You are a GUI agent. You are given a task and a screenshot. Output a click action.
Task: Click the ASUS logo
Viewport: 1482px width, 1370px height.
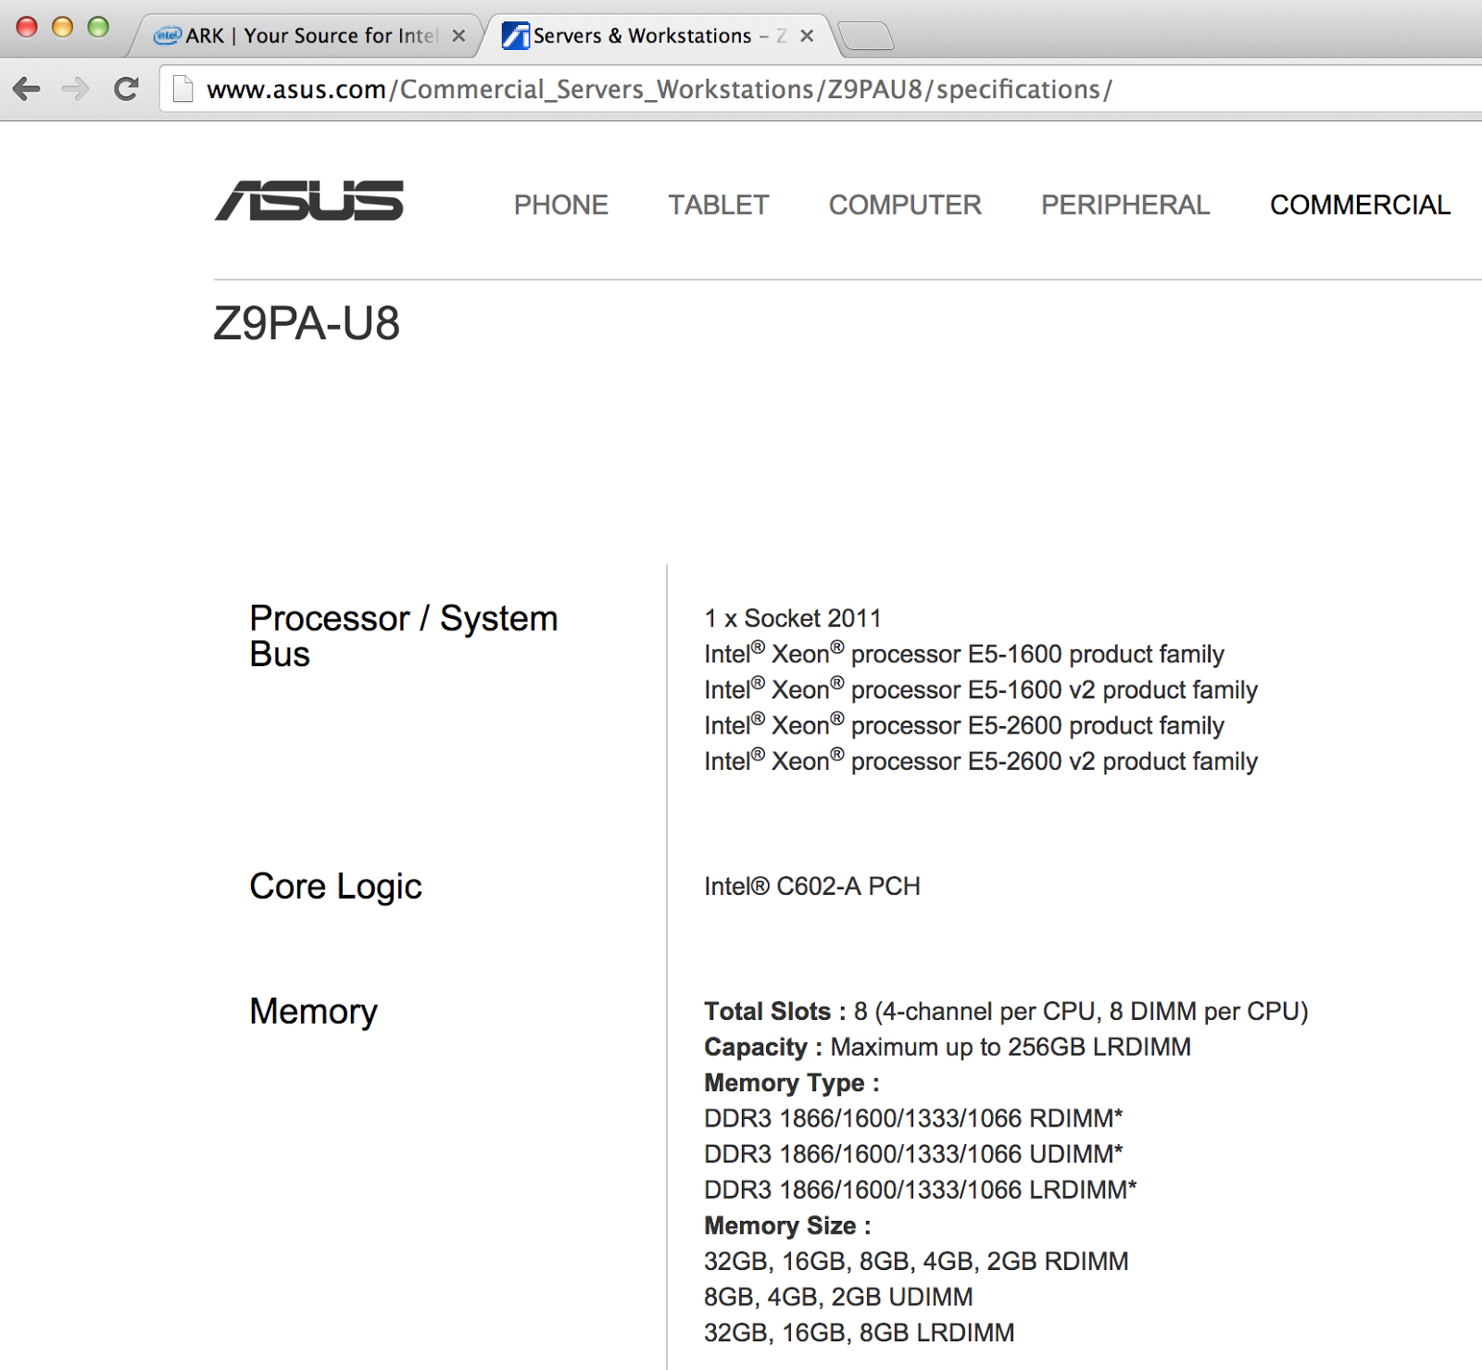pos(309,201)
